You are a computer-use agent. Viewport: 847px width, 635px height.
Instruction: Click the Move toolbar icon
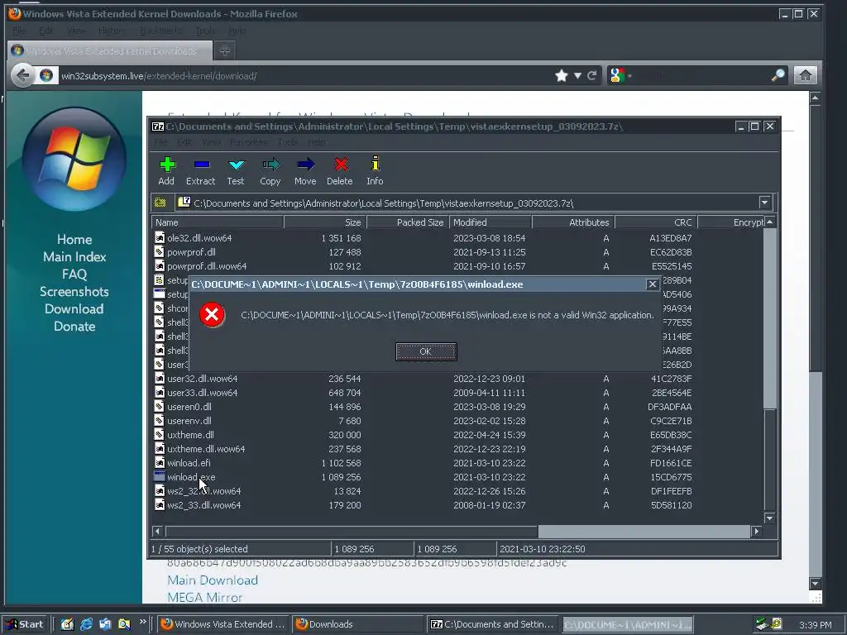(305, 170)
